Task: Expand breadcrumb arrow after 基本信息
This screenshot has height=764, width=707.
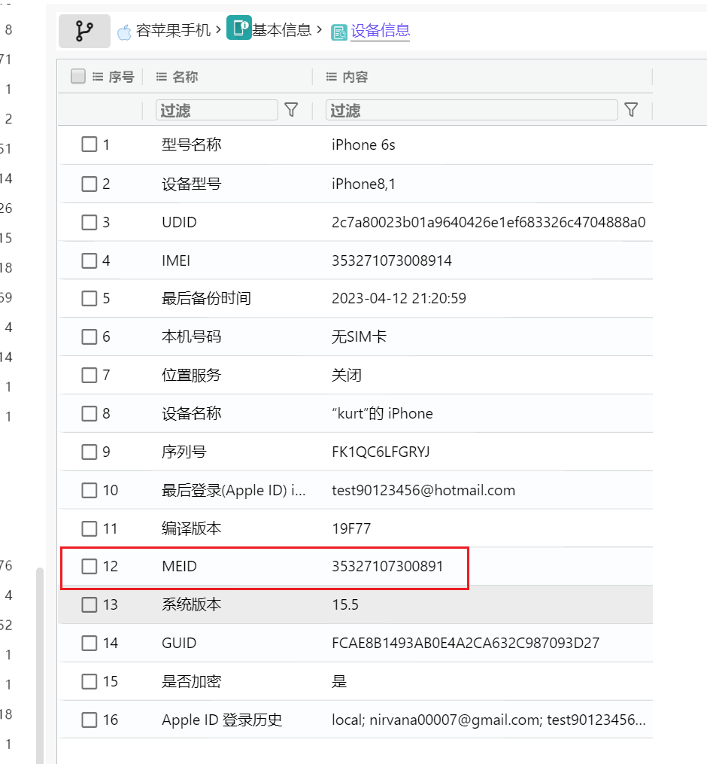Action: point(320,30)
